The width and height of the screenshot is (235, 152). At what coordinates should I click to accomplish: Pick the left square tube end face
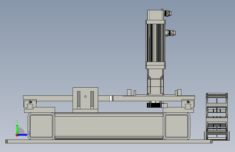[x=41, y=126]
